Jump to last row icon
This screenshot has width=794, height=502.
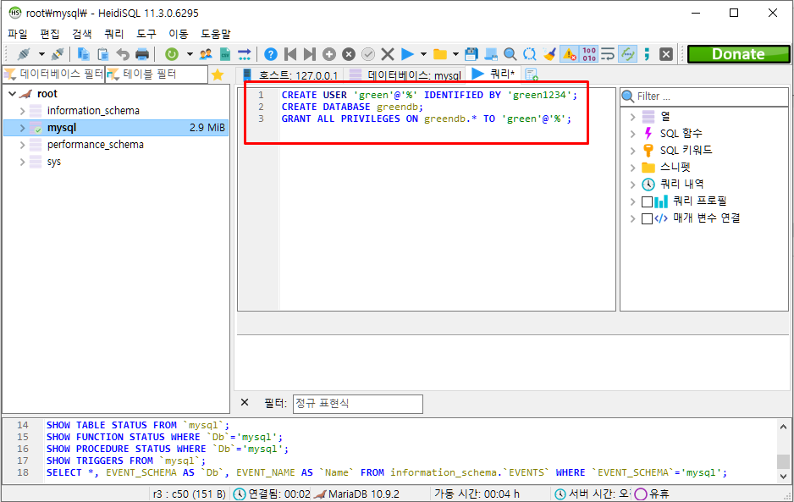[x=310, y=54]
